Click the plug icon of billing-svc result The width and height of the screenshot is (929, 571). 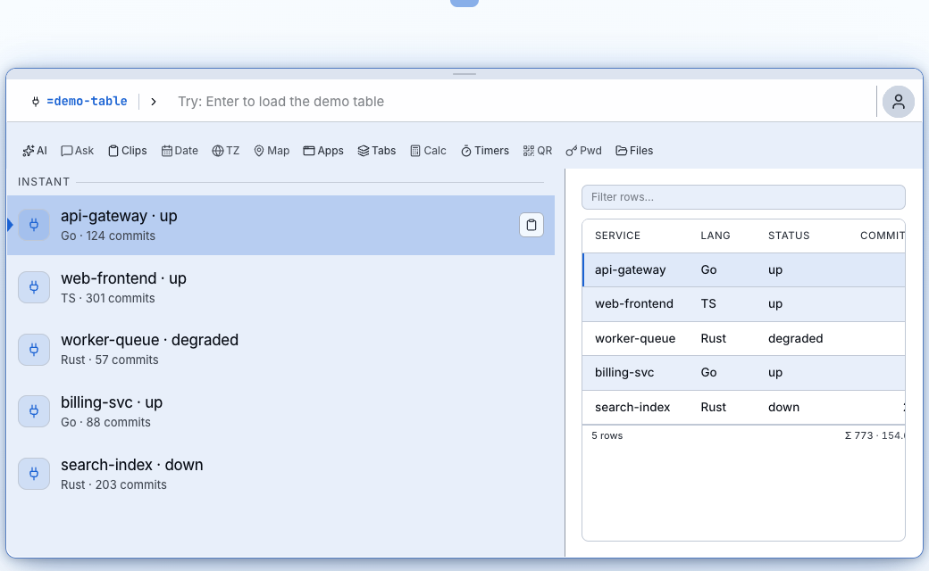34,411
